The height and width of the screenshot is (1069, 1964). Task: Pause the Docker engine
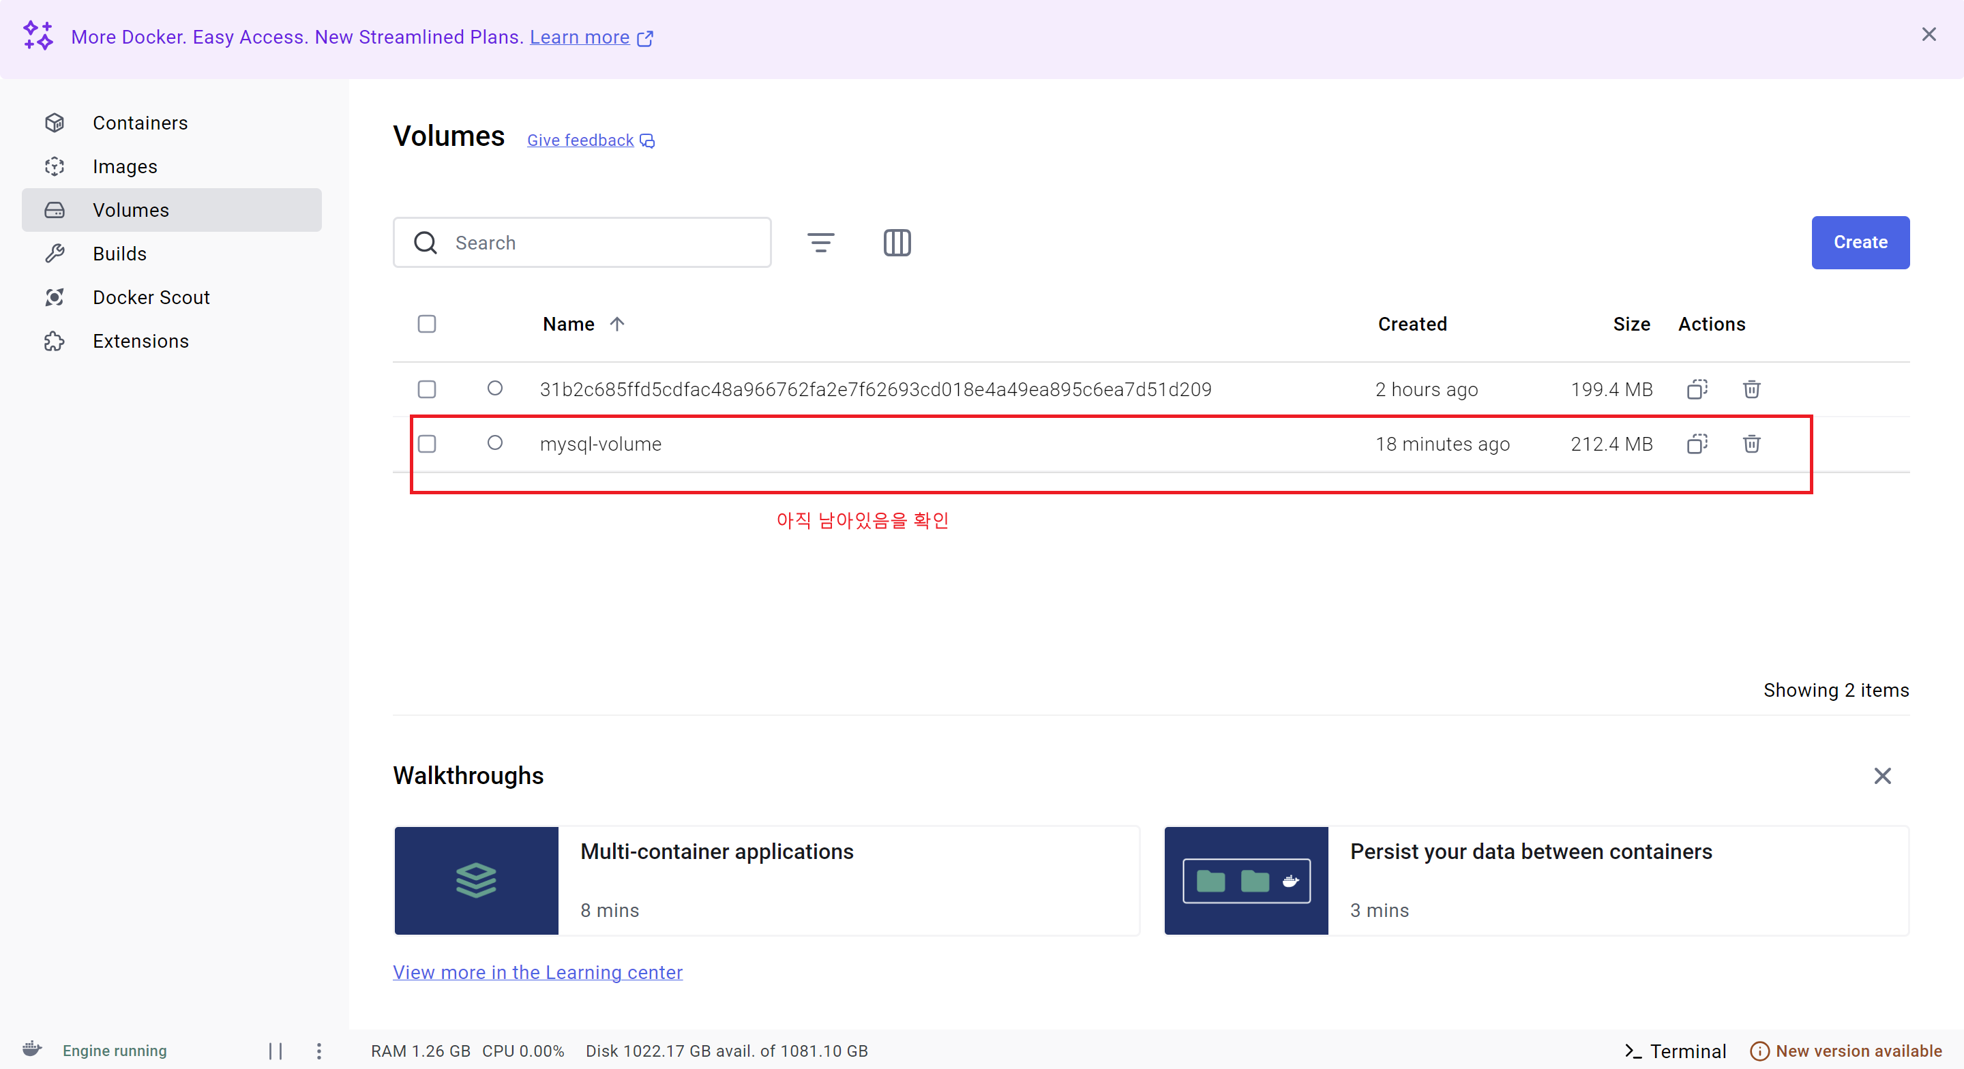coord(276,1051)
